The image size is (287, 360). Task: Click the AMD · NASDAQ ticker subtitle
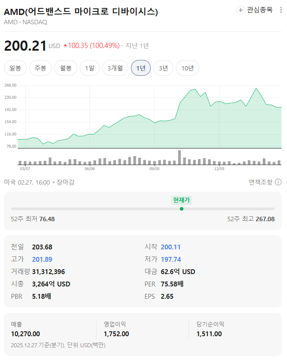pyautogui.click(x=26, y=22)
